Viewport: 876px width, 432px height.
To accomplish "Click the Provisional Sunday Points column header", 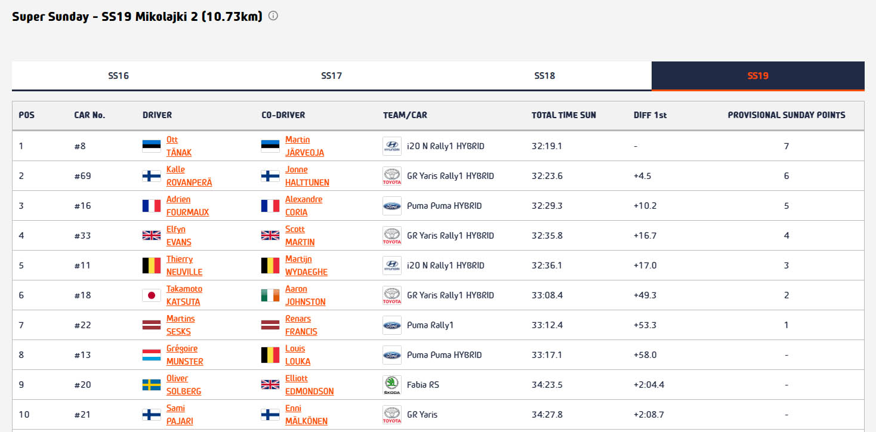I will click(x=786, y=115).
